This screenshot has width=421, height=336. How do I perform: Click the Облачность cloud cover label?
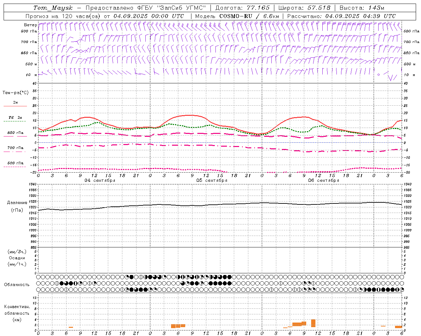click(x=17, y=285)
